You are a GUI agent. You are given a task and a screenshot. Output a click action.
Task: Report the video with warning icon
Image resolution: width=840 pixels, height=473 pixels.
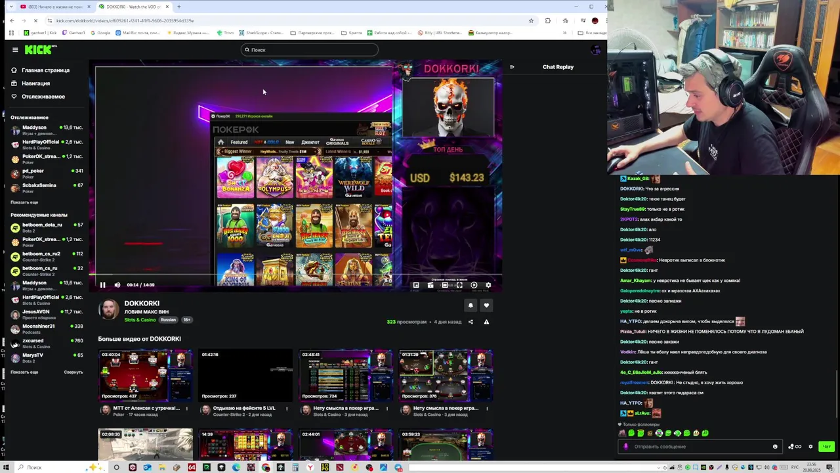(x=486, y=322)
